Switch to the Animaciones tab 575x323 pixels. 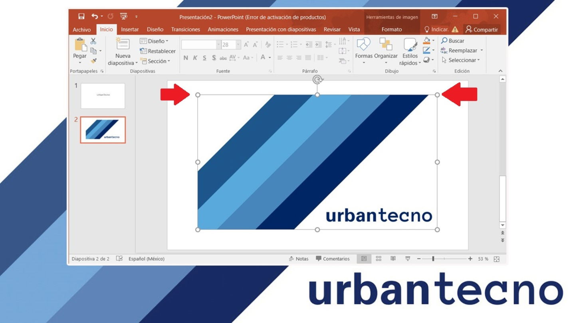[x=223, y=30]
